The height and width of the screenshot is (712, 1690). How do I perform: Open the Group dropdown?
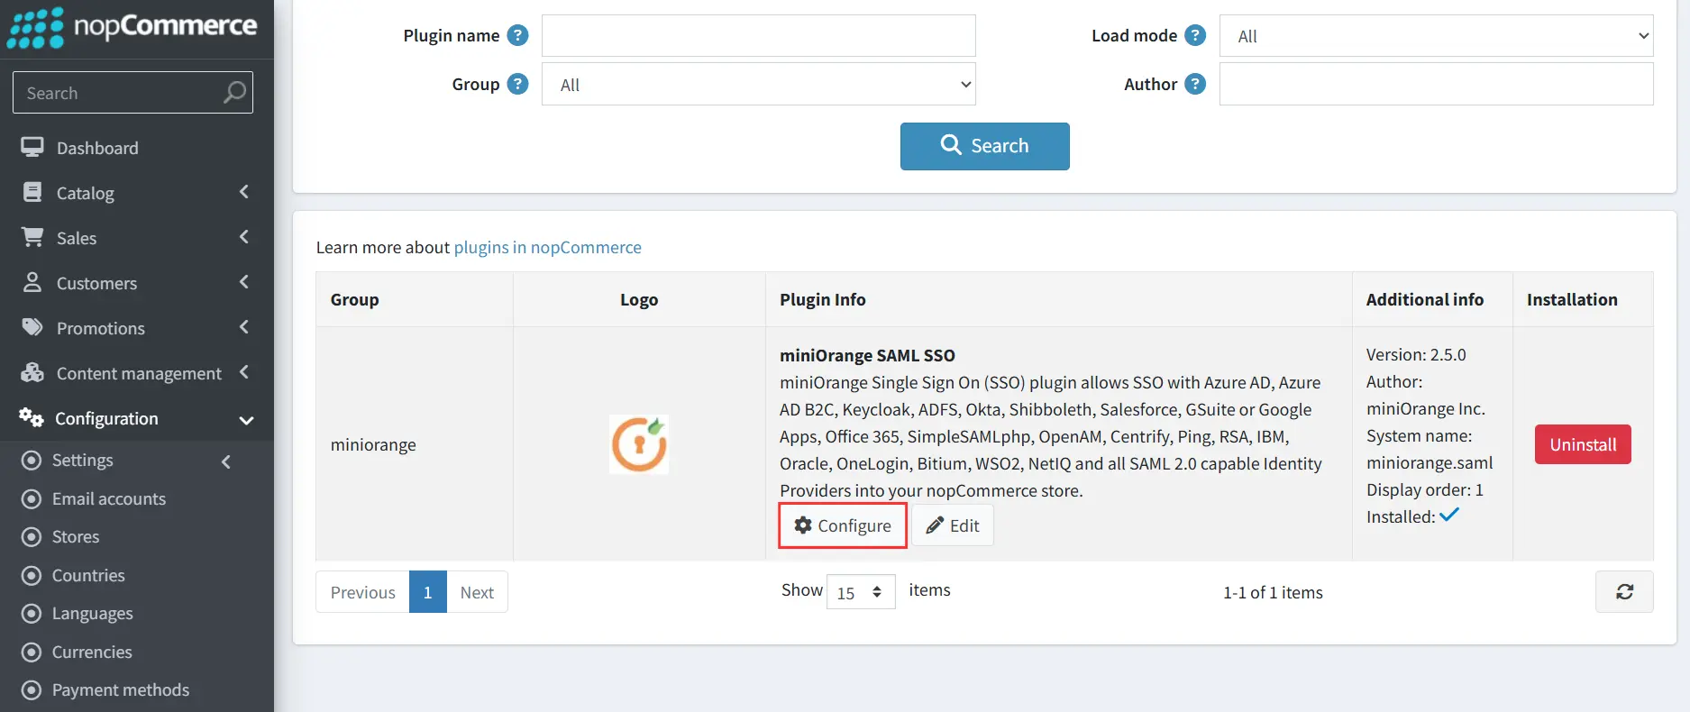(x=759, y=84)
